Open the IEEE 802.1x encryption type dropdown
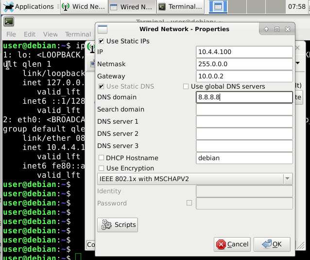 (195, 179)
